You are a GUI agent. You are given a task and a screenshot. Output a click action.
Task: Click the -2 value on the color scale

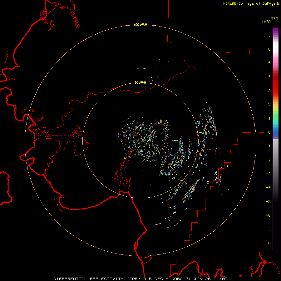point(268,160)
